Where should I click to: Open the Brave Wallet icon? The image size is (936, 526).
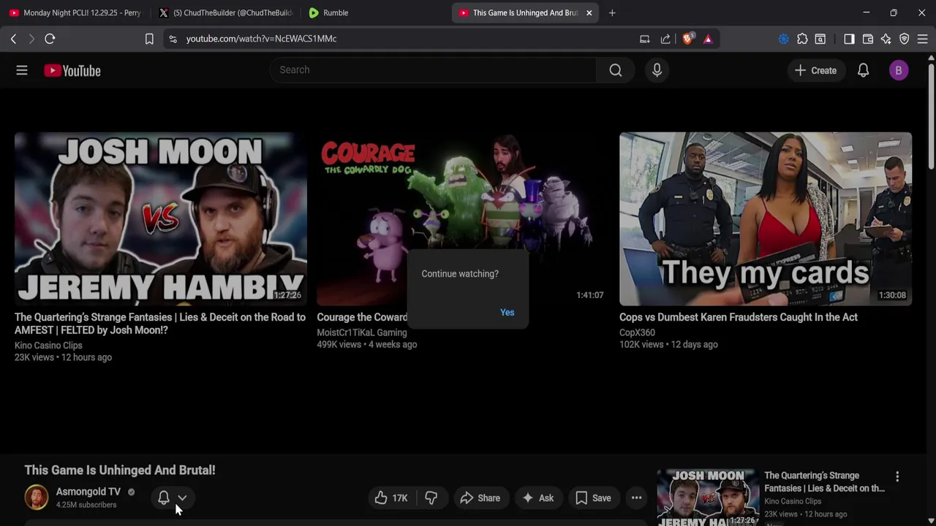point(868,39)
